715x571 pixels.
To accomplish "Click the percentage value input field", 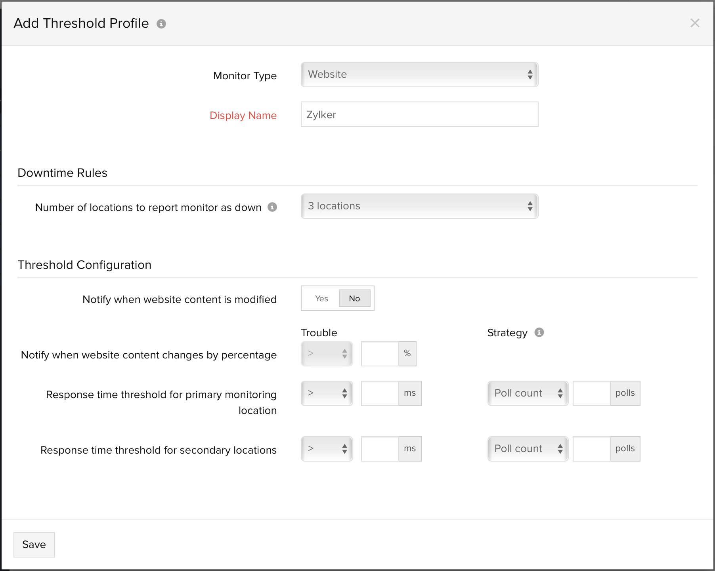I will [380, 354].
